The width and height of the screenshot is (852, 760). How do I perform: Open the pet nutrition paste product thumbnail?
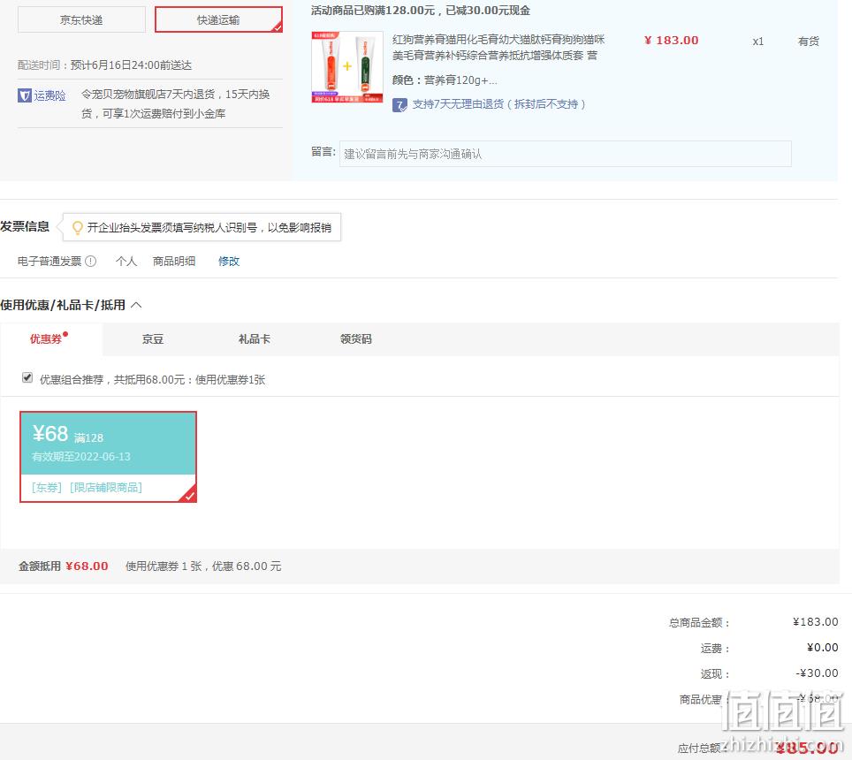(x=347, y=67)
